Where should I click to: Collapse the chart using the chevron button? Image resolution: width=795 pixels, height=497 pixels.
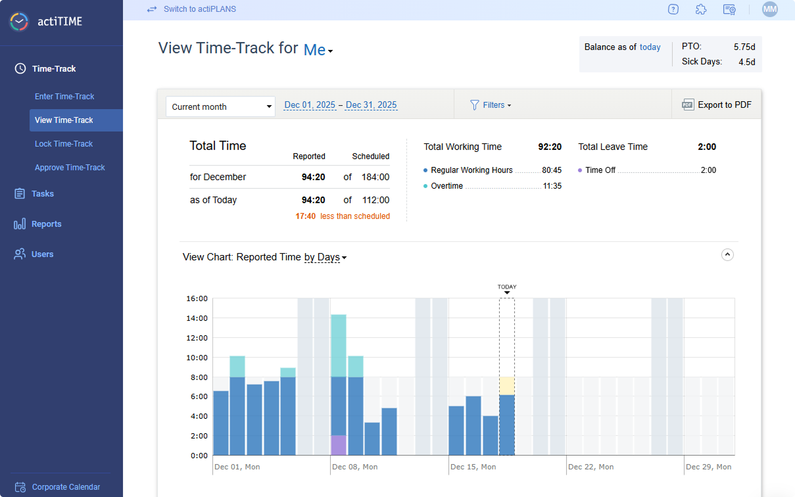tap(727, 254)
